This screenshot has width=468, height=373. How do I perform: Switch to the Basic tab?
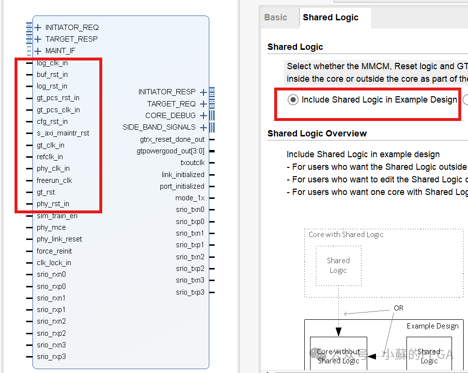tap(276, 17)
